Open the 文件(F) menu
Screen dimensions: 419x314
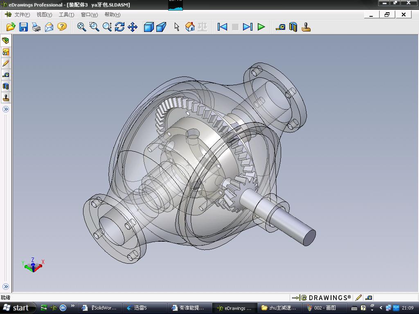tap(22, 14)
